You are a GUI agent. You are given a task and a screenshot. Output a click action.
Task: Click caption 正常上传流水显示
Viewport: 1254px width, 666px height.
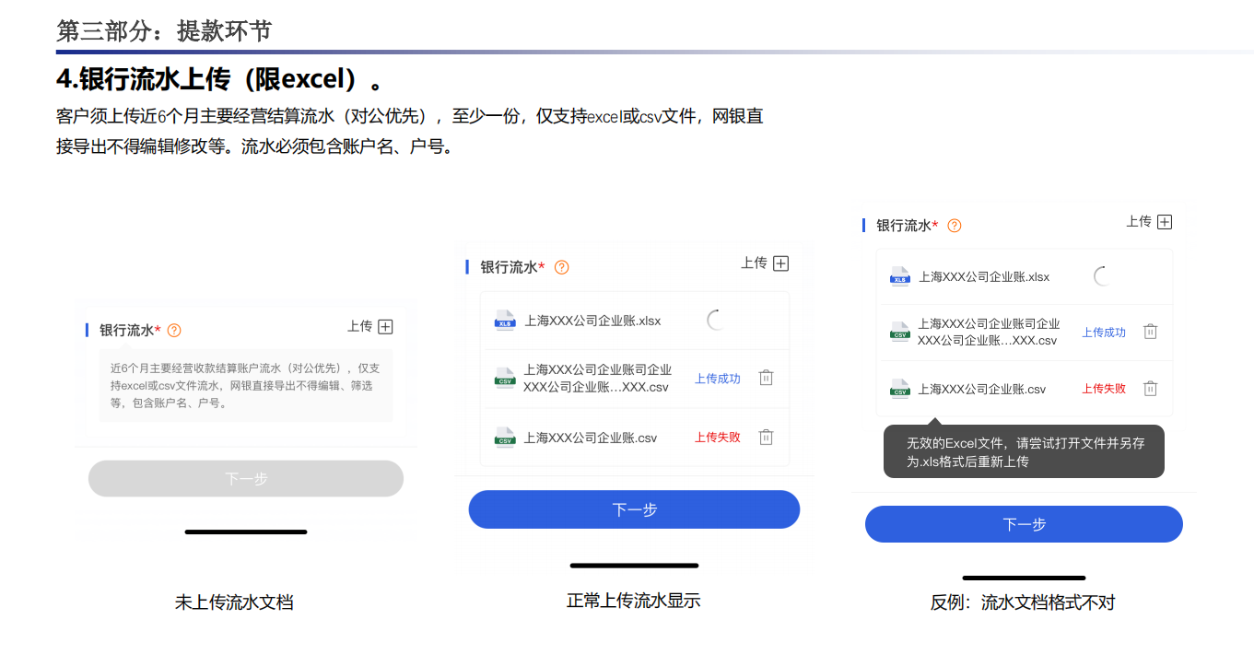pyautogui.click(x=634, y=601)
